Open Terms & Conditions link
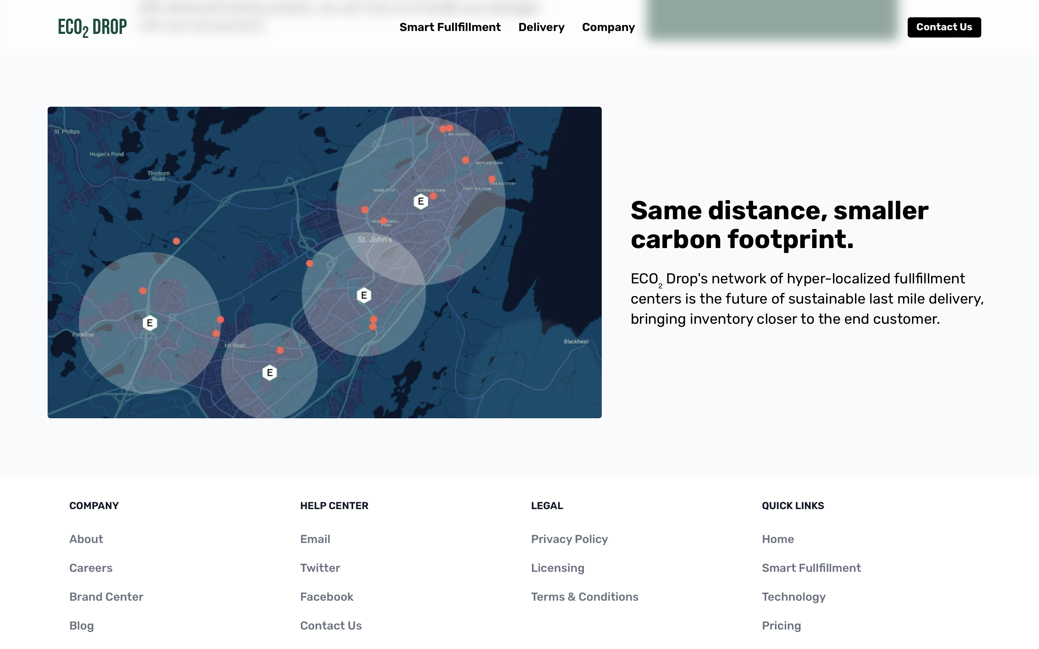1039x649 pixels. tap(584, 597)
